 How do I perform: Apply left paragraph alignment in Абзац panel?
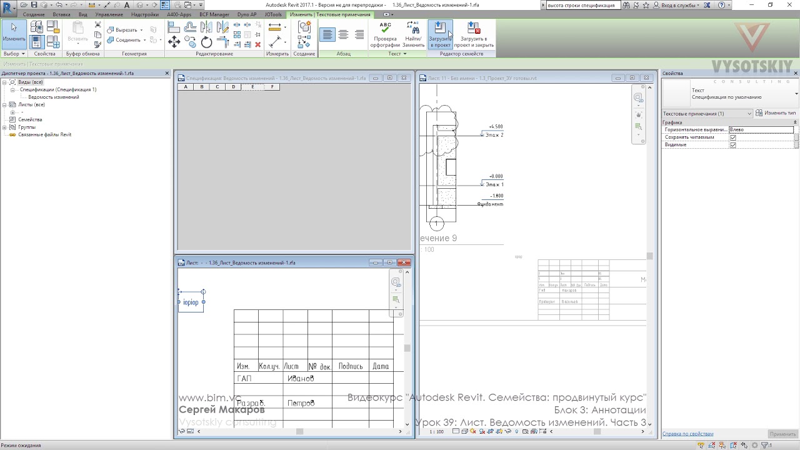pyautogui.click(x=327, y=35)
